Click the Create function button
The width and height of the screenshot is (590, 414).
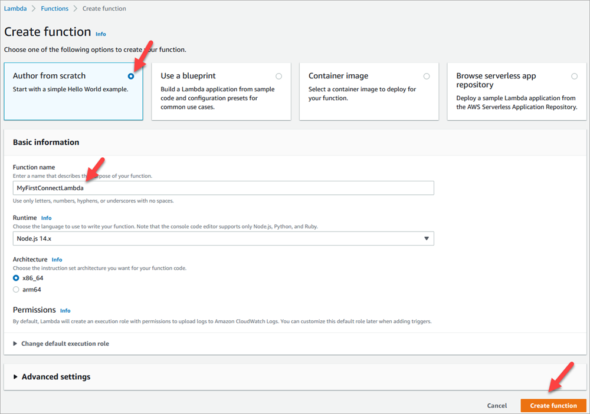tap(553, 405)
